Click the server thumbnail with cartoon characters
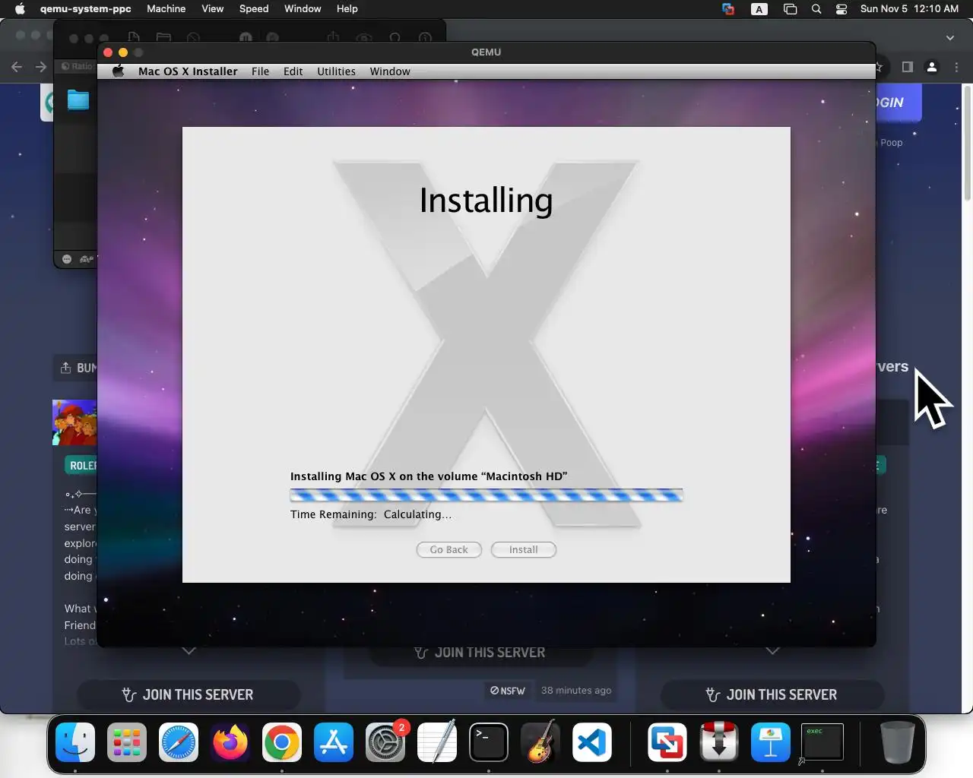Viewport: 973px width, 778px height. (74, 422)
